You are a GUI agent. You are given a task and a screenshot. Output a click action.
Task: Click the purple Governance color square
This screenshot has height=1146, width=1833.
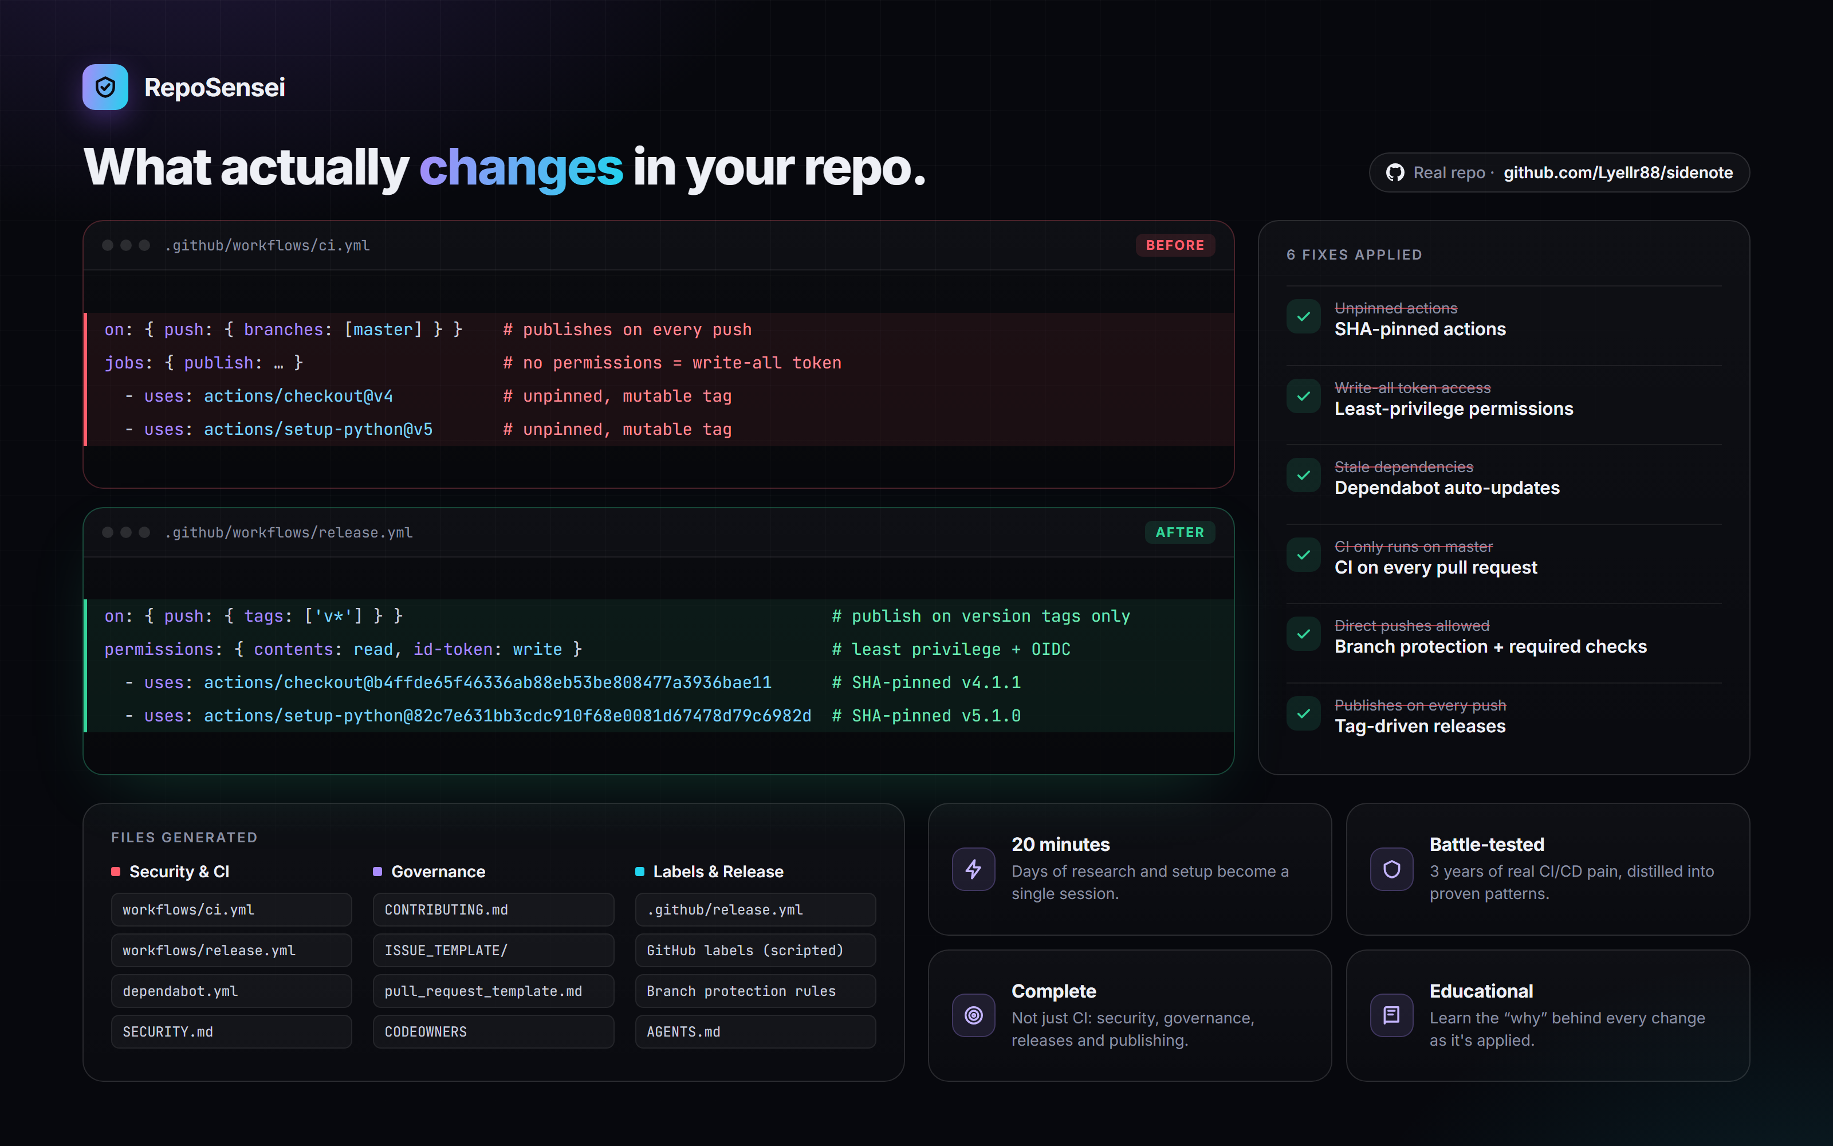tap(377, 872)
